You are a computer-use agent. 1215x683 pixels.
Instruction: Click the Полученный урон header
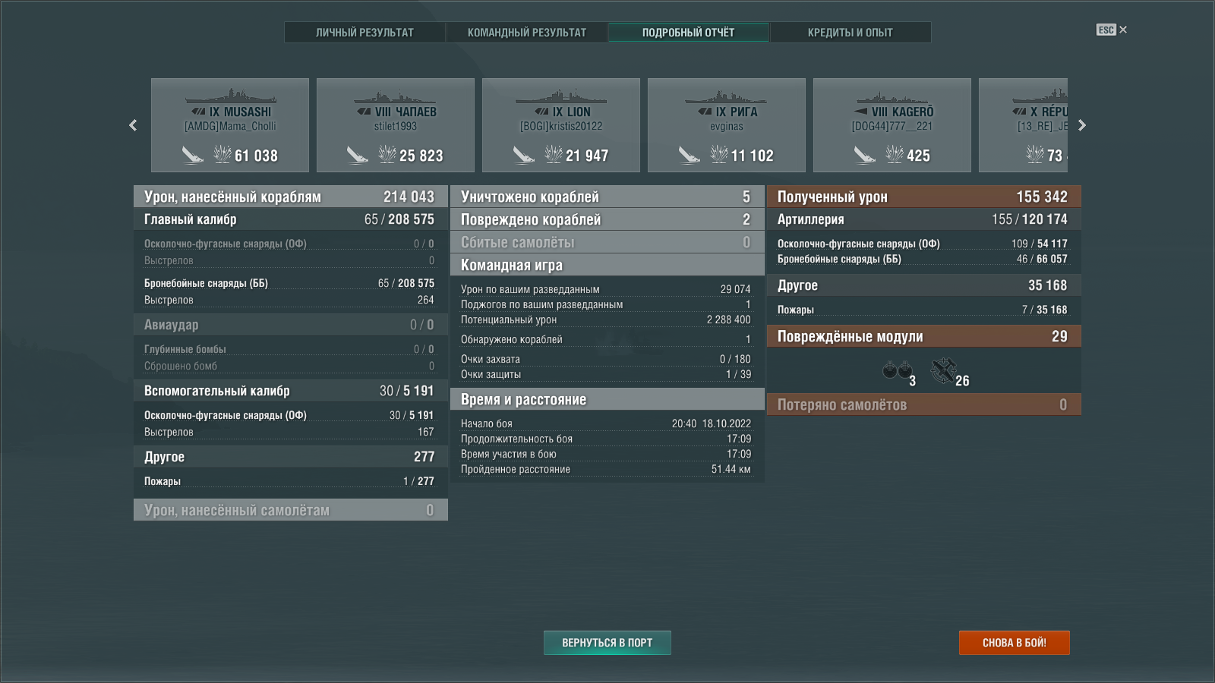coord(923,197)
